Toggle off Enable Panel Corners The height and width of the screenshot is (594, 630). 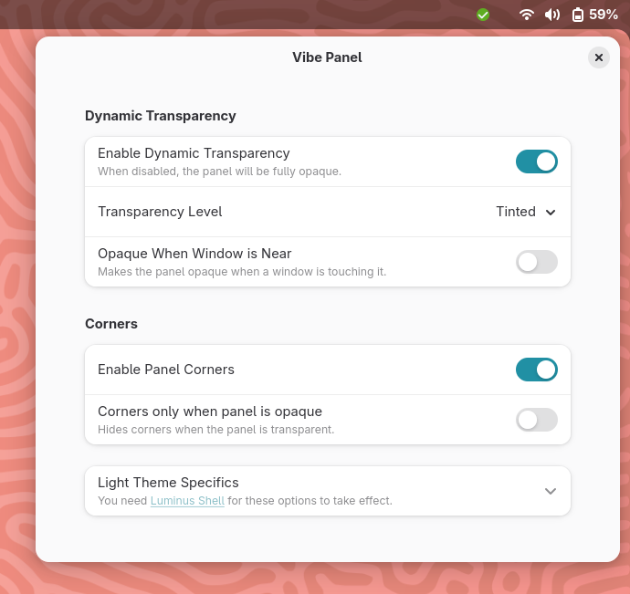point(536,370)
